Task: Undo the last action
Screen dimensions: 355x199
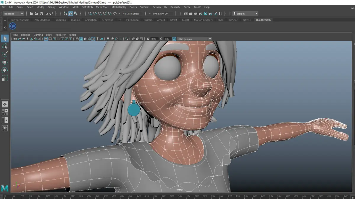Action: click(x=46, y=14)
